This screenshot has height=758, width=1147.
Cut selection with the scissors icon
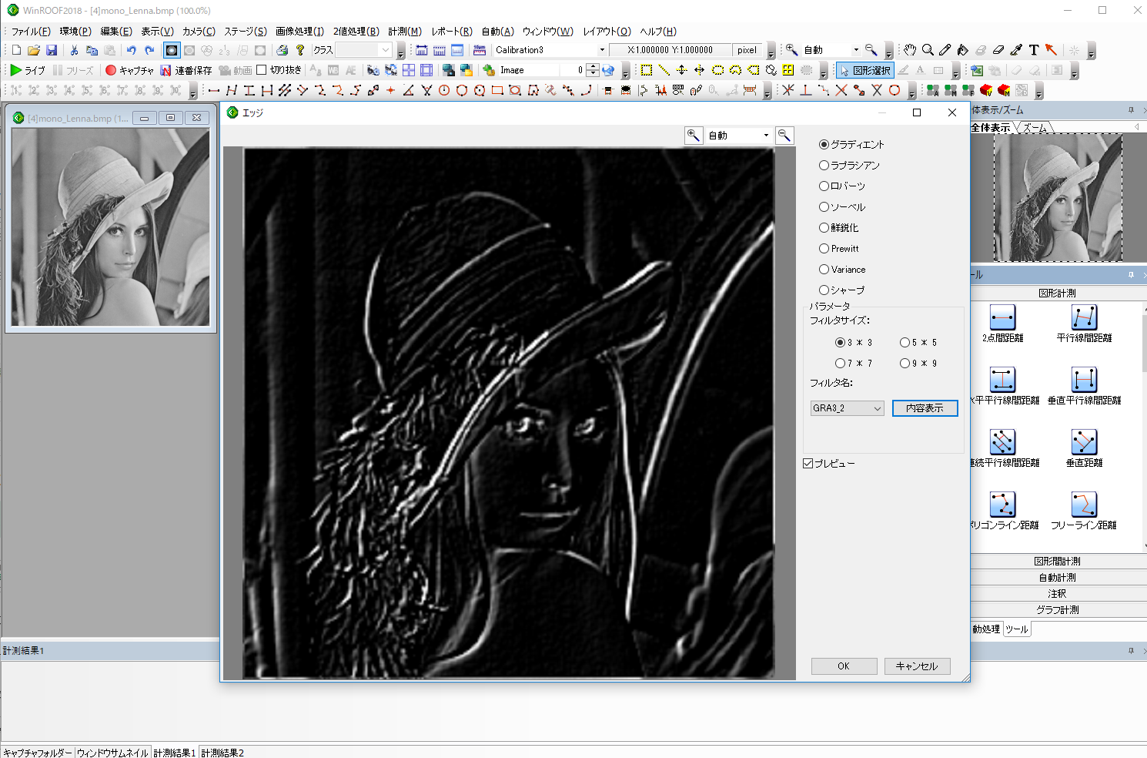click(74, 50)
